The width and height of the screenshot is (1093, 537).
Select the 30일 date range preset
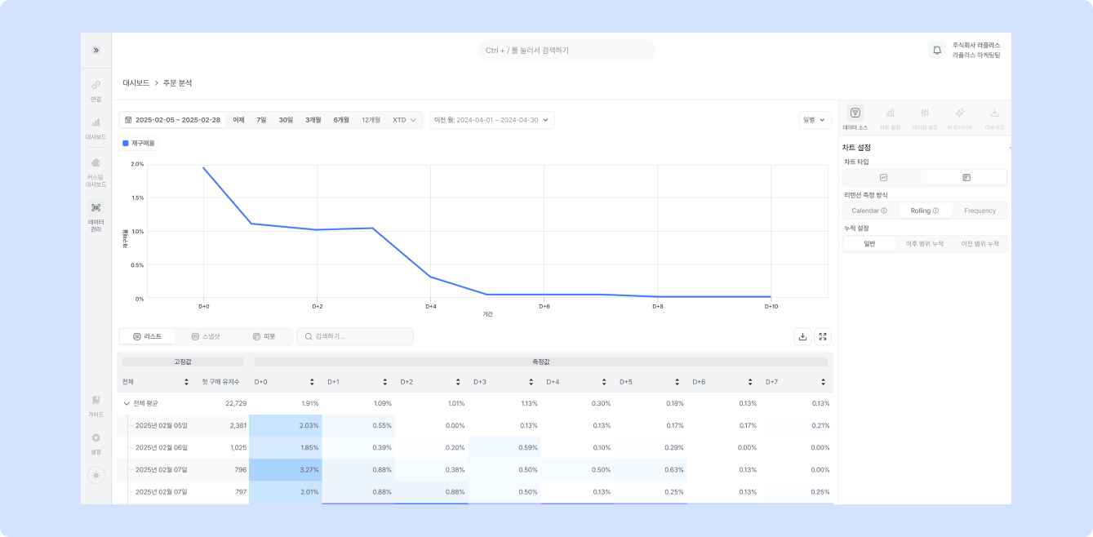click(286, 120)
